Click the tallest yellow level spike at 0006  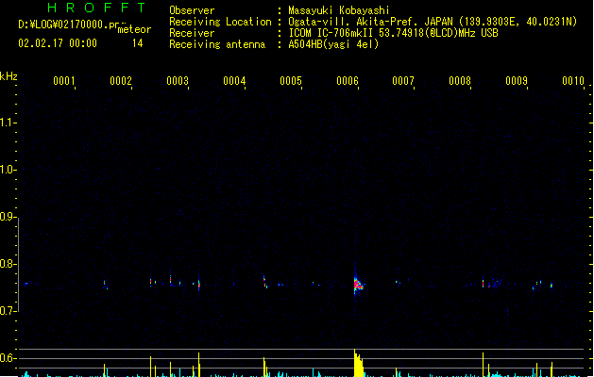coord(358,363)
